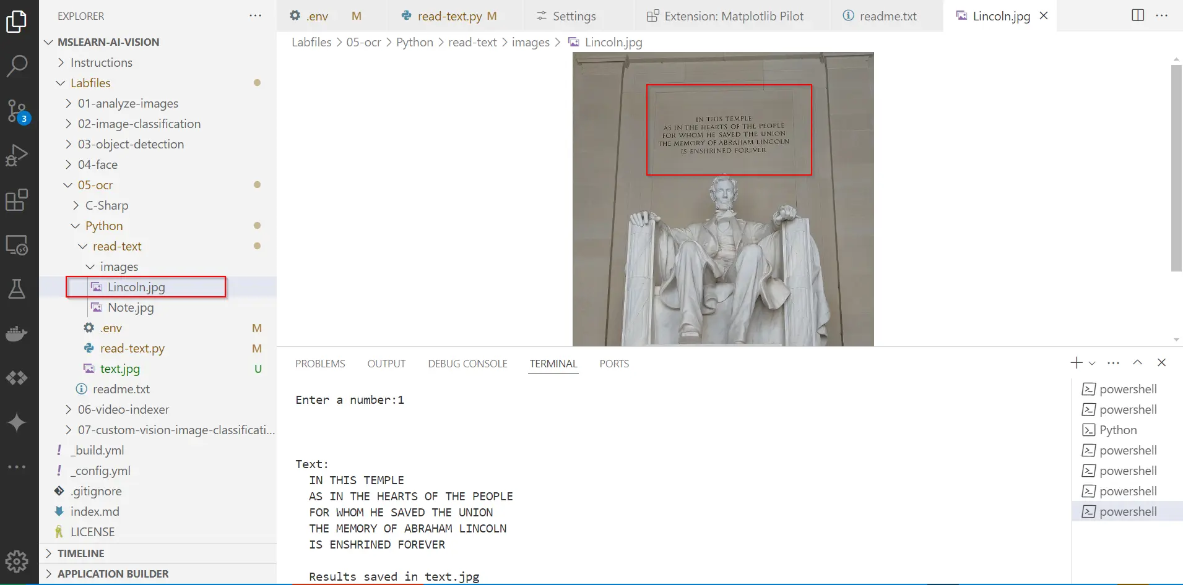
Task: Open Remote Explorer in activity bar
Action: tap(17, 246)
